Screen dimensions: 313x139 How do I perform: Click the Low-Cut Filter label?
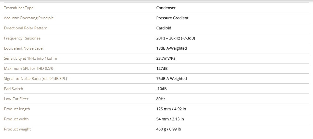click(x=16, y=99)
